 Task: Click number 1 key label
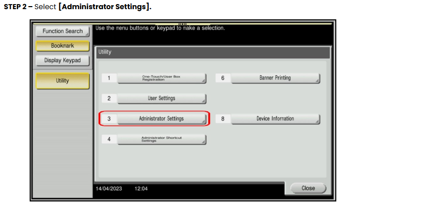[109, 78]
